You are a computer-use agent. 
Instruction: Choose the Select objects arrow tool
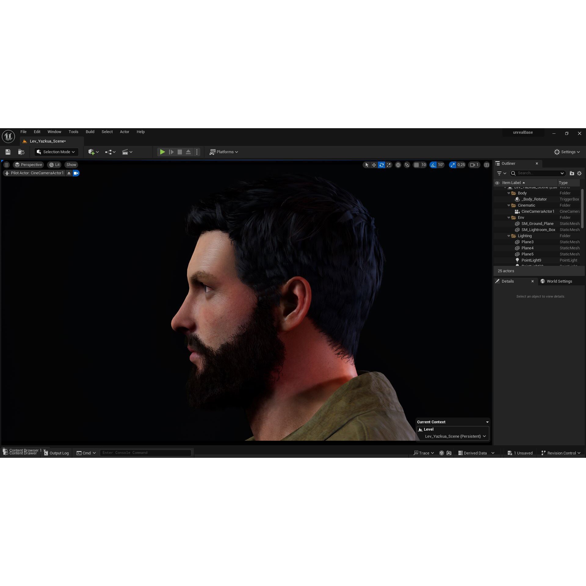pos(367,165)
